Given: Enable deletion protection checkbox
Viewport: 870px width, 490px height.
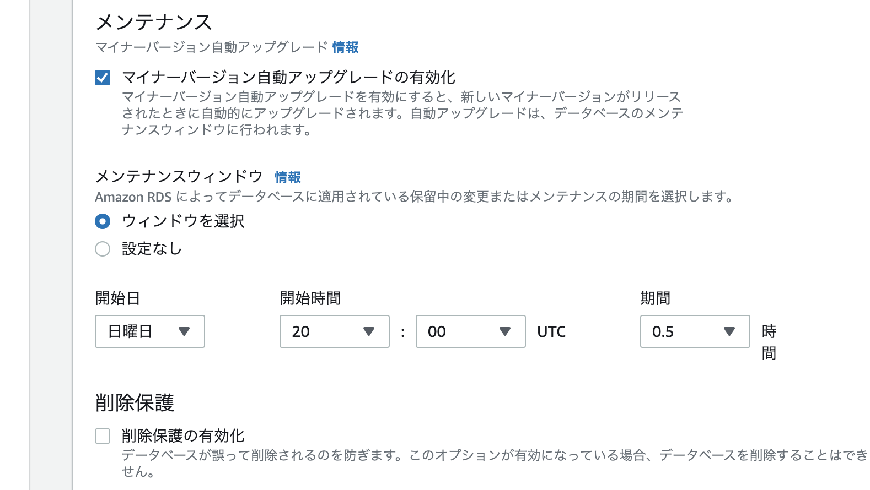Looking at the screenshot, I should pyautogui.click(x=103, y=435).
